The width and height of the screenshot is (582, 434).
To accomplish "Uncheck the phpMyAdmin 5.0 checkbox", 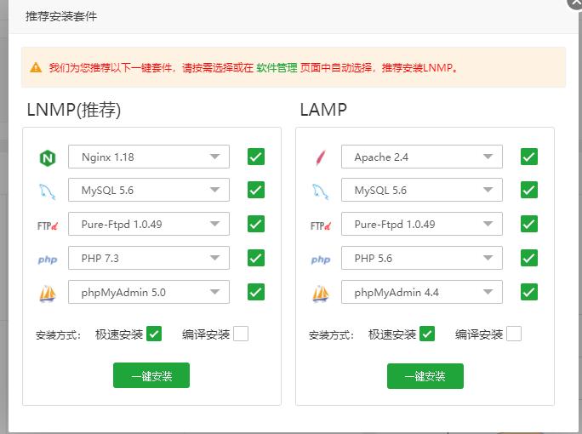I will [x=256, y=292].
